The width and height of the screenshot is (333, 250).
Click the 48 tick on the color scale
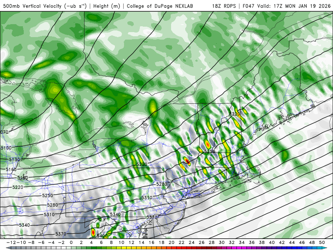[312, 242]
